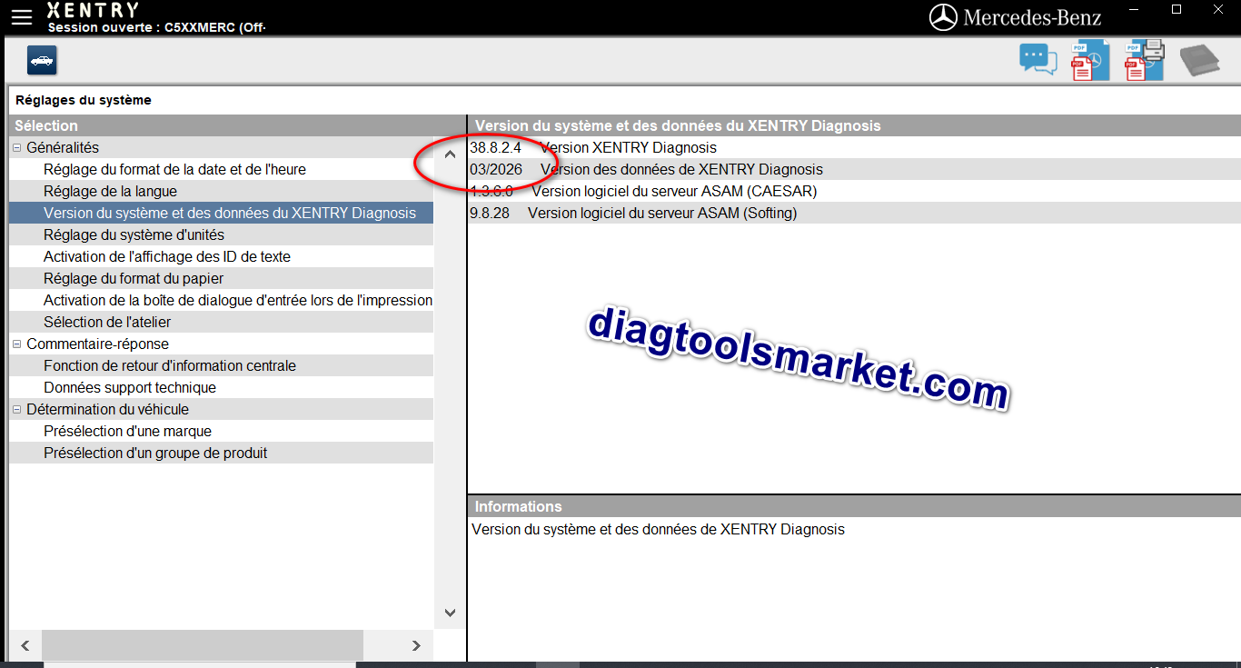
Task: Collapse the Commentaire-réponse tree group
Action: click(x=16, y=344)
